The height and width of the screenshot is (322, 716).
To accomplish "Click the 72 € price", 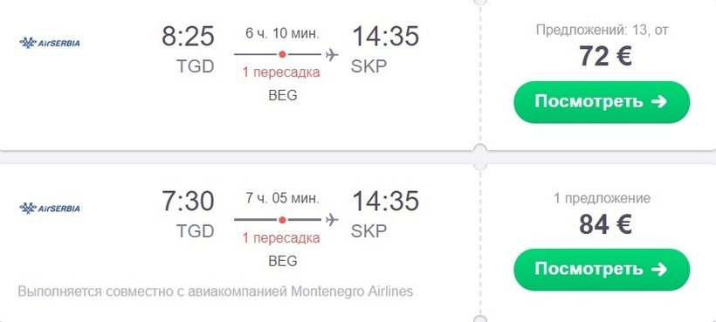I will pos(605,57).
